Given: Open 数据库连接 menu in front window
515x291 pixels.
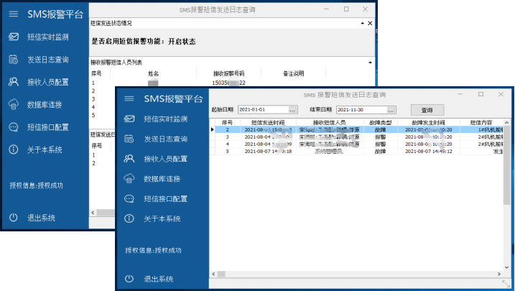Looking at the screenshot, I should click(x=162, y=179).
